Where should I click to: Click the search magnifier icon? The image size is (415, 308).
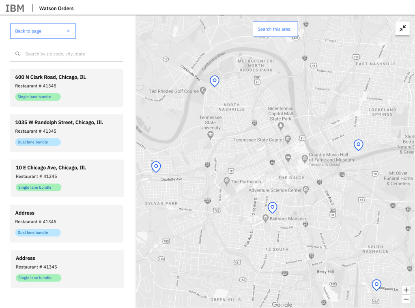coord(17,54)
